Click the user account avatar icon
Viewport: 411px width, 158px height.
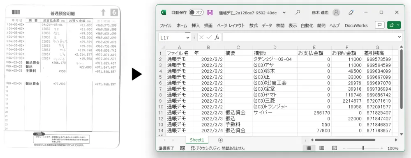coord(336,12)
